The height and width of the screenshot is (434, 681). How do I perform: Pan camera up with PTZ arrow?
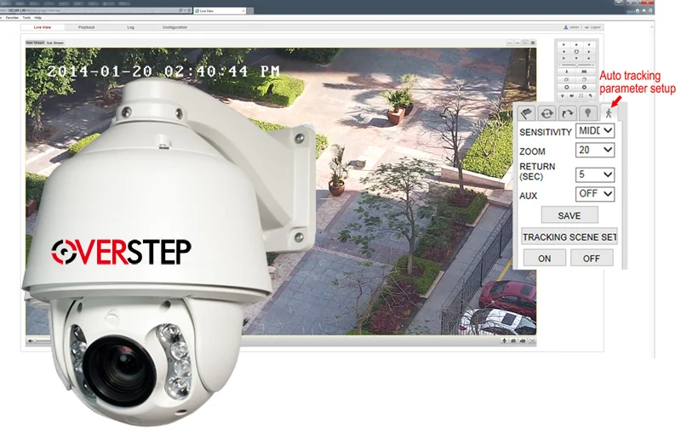(x=576, y=45)
